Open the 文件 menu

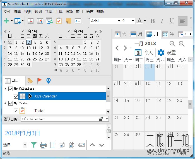[x=7, y=12]
